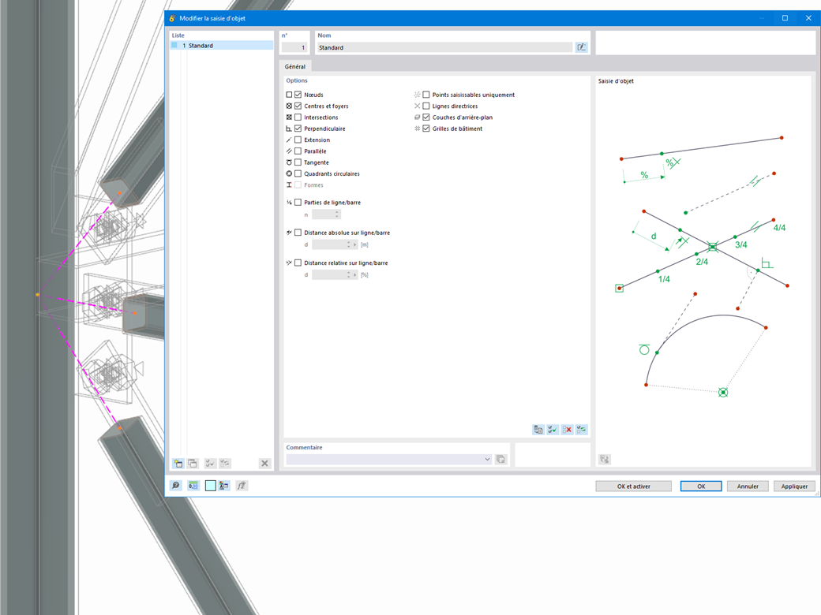Open the comment library icon
This screenshot has width=821, height=615.
point(501,459)
